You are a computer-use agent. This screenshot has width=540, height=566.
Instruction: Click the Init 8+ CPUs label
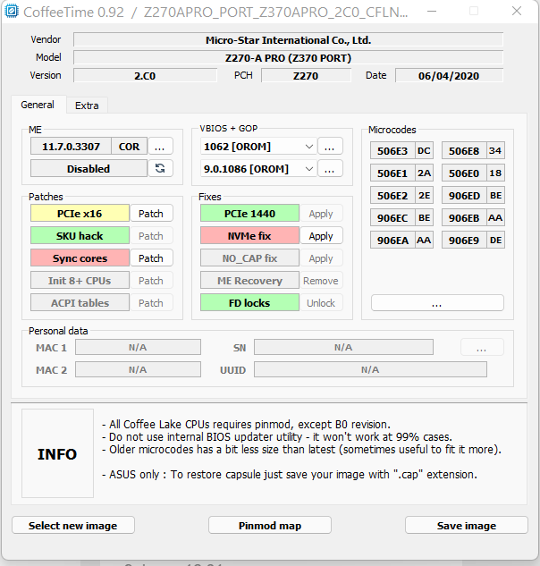pos(80,281)
